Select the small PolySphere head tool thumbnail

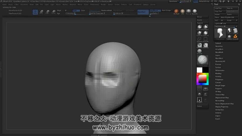point(229,31)
